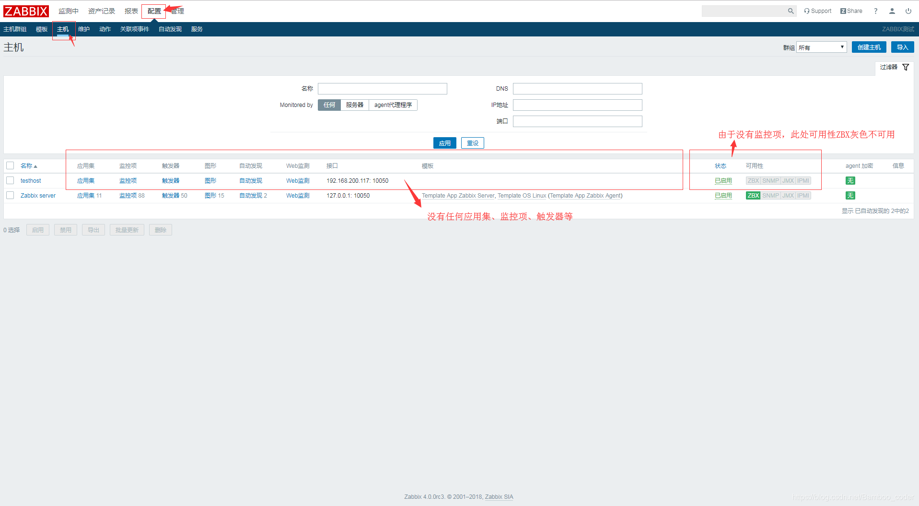Tick the select-all hosts checkbox
The image size is (919, 506).
[x=10, y=166]
